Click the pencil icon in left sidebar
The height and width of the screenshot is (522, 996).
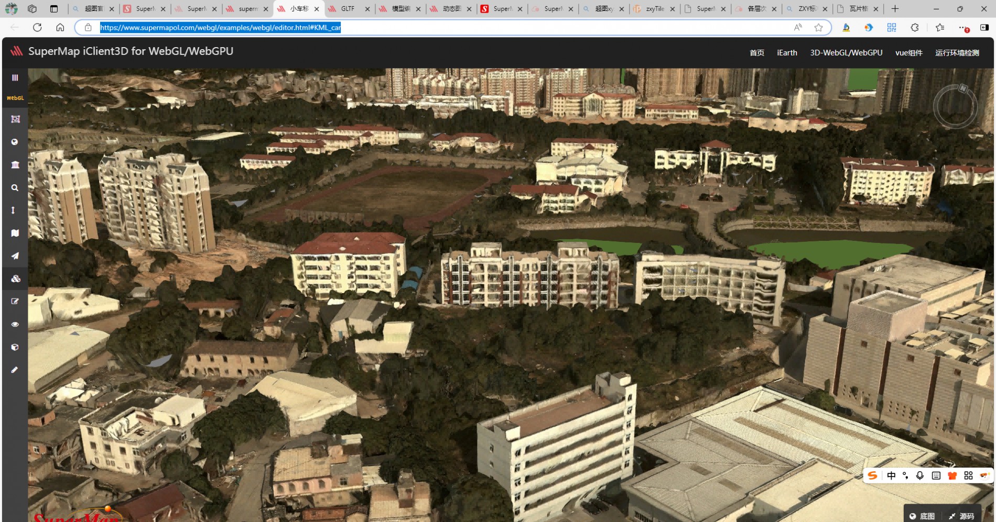tap(15, 370)
